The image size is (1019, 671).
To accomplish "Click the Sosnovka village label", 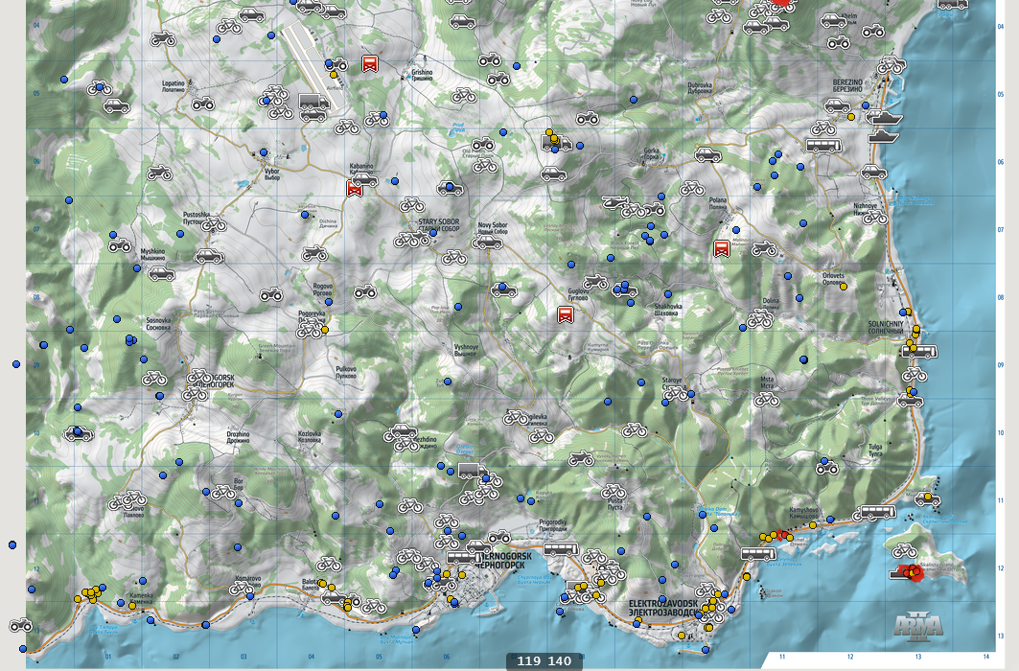I will [x=158, y=323].
